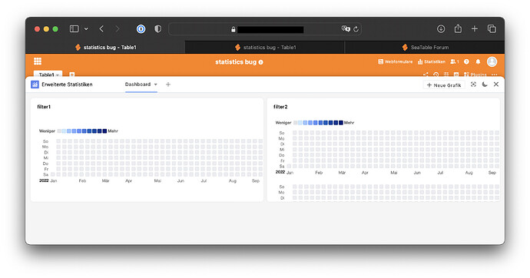Expand the sidebar dropdown chevron in Safari
Image resolution: width=530 pixels, height=278 pixels.
[86, 29]
